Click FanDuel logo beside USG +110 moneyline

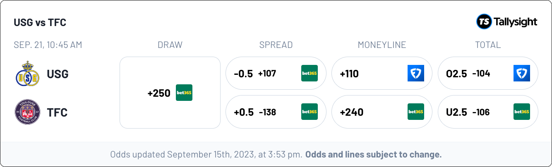pos(416,73)
